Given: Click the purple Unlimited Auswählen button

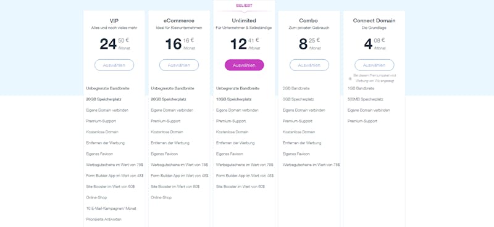Looking at the screenshot, I should click(244, 65).
